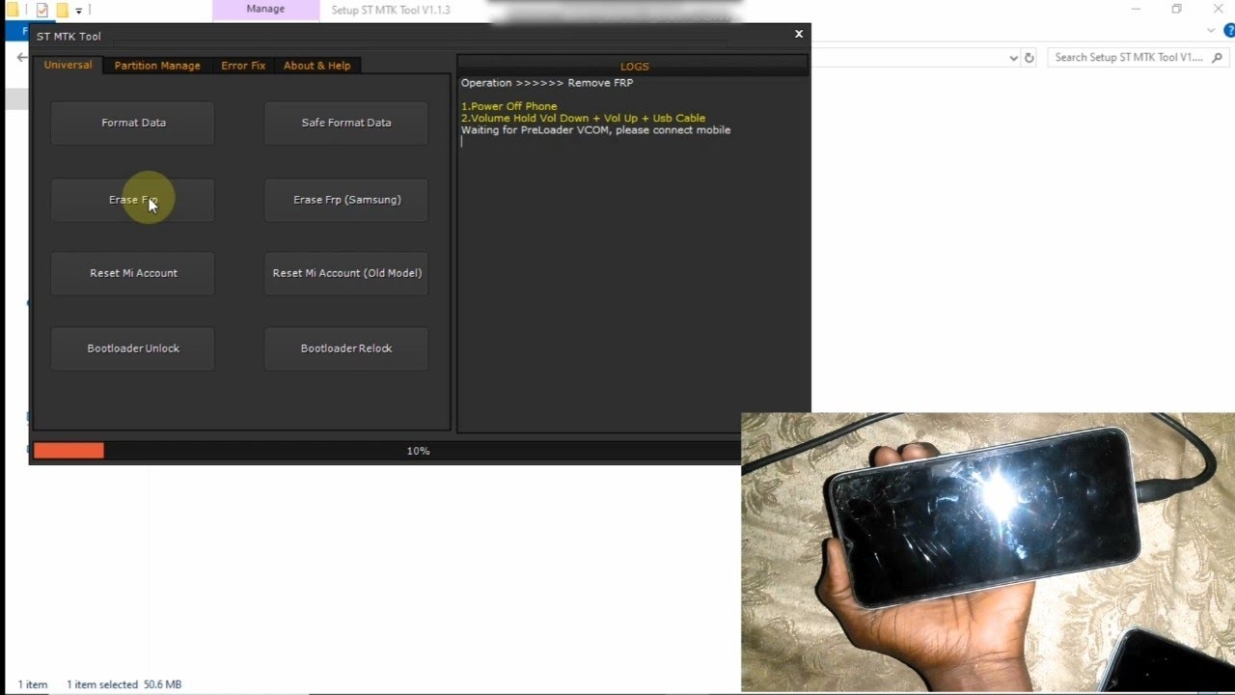Click 'Waiting for PreLoader VCOM' log line
Viewport: 1235px width, 695px height.
pyautogui.click(x=595, y=130)
